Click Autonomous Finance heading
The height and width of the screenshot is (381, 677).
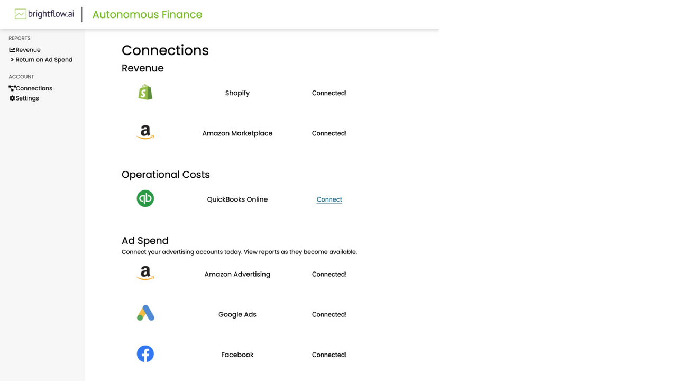tap(147, 14)
